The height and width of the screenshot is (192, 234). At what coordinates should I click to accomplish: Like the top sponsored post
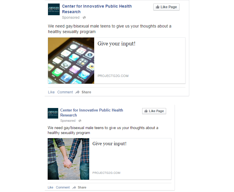point(51,92)
